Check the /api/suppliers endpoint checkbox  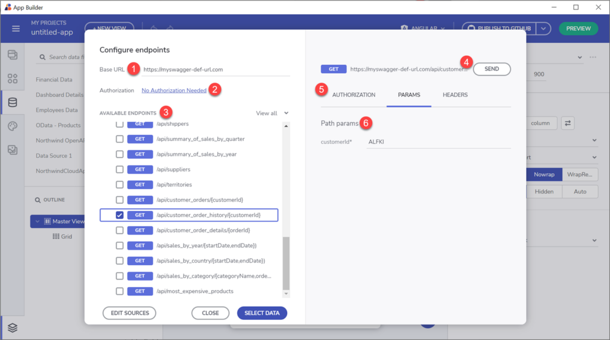[x=119, y=169]
